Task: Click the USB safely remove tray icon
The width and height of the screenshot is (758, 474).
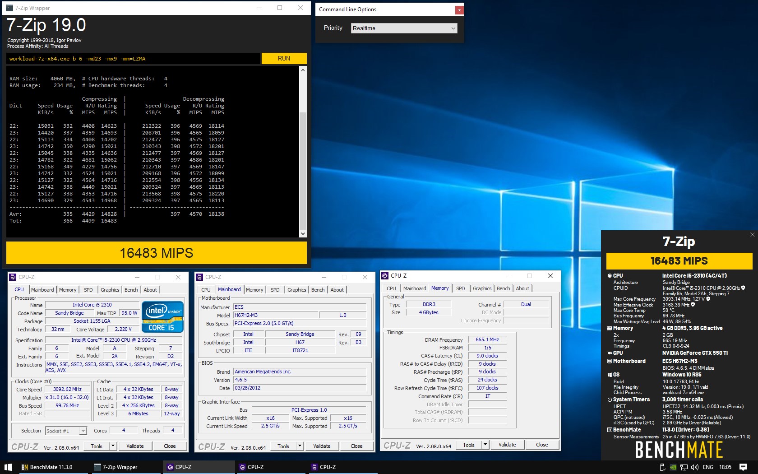Action: click(x=662, y=467)
